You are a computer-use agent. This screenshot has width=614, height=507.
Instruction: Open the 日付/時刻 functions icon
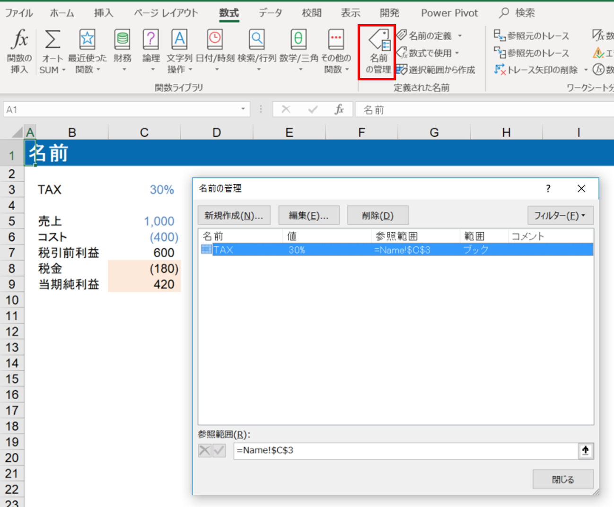coord(215,40)
